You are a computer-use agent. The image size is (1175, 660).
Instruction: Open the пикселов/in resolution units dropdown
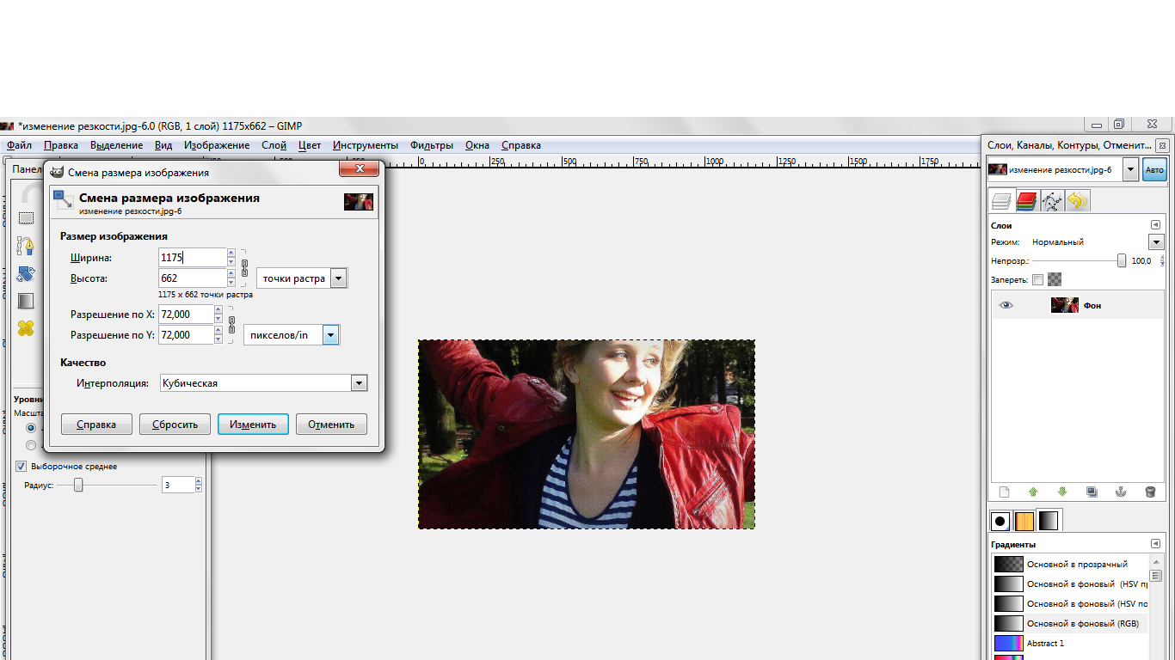coord(292,335)
